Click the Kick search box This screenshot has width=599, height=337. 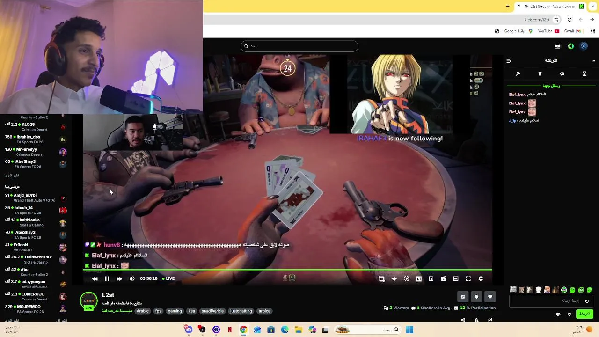pyautogui.click(x=299, y=46)
